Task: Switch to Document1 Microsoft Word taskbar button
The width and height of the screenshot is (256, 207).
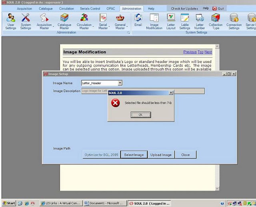Action: [x=105, y=203]
